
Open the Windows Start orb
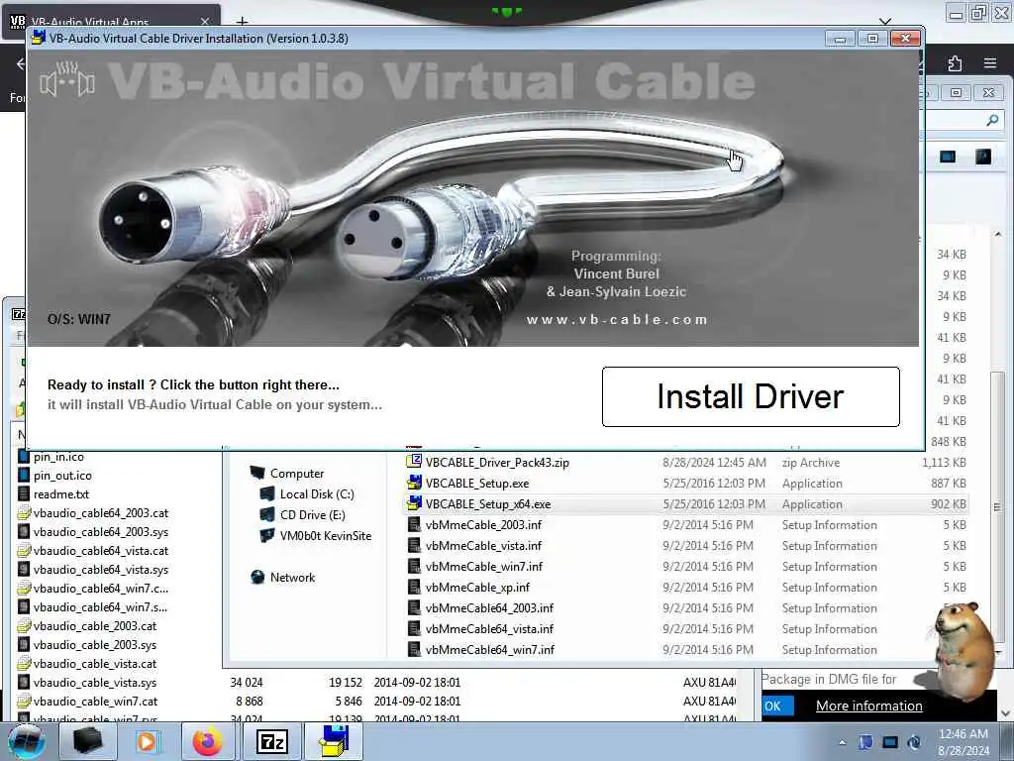27,741
